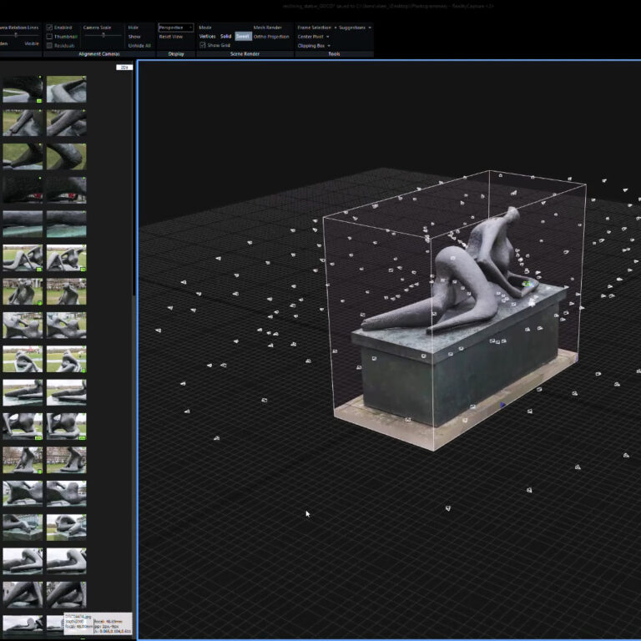Toggle the Show Grid checkbox
This screenshot has width=641, height=641.
click(203, 45)
